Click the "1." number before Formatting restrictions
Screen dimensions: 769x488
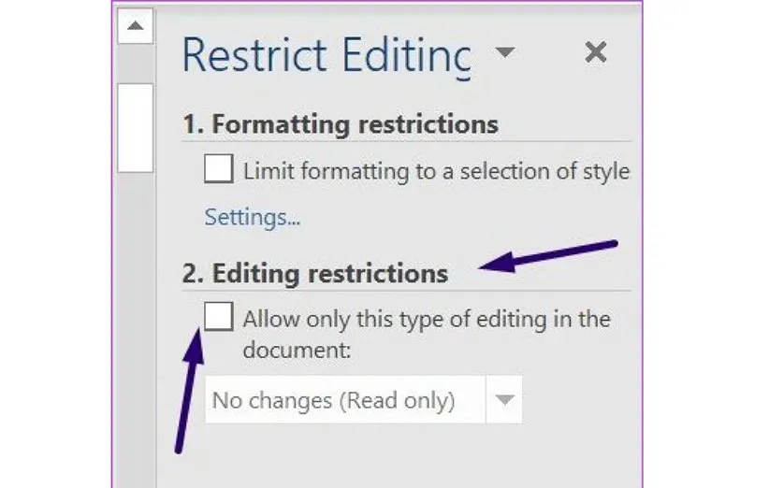pyautogui.click(x=193, y=123)
